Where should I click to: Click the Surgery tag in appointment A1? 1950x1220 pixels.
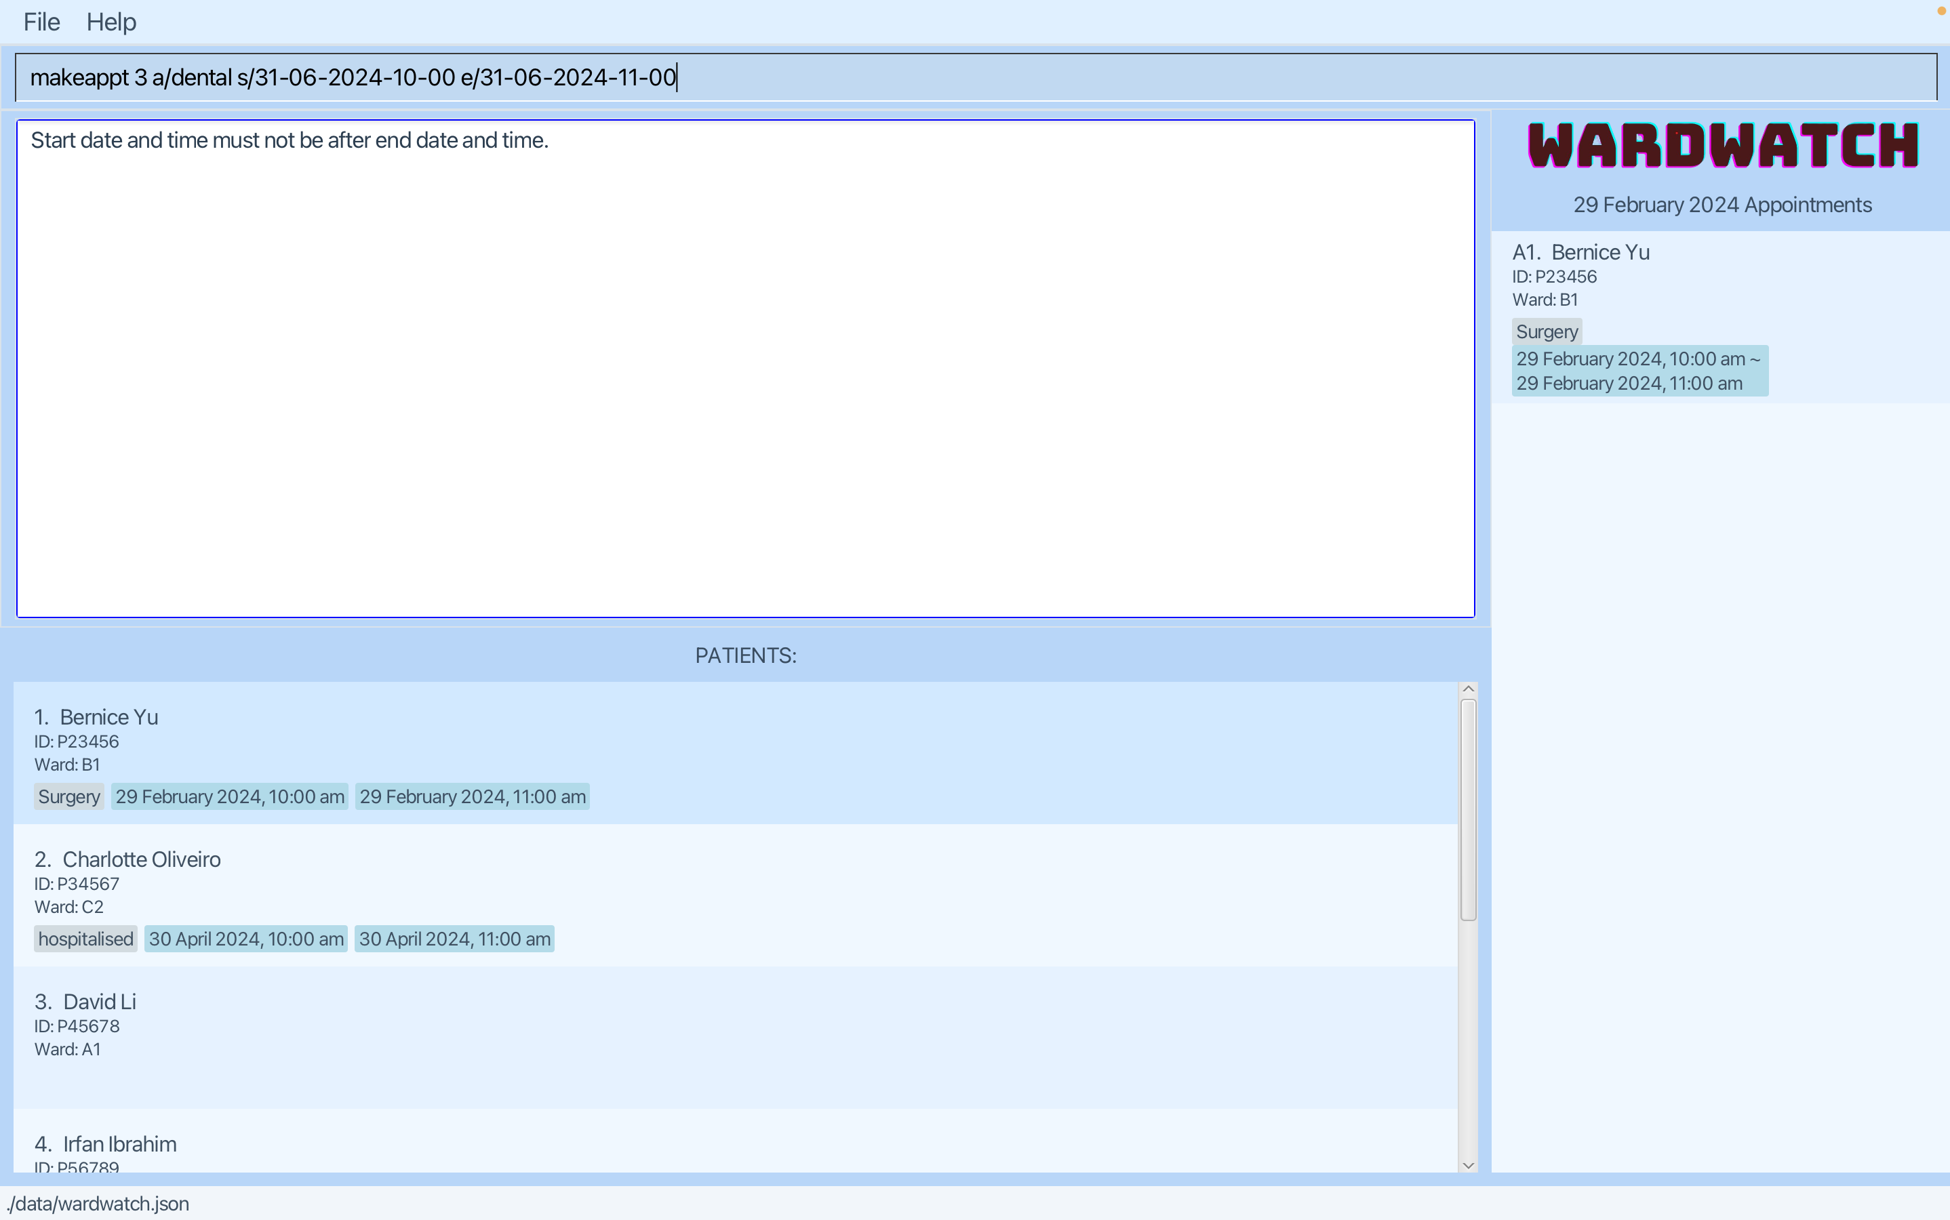tap(1547, 331)
